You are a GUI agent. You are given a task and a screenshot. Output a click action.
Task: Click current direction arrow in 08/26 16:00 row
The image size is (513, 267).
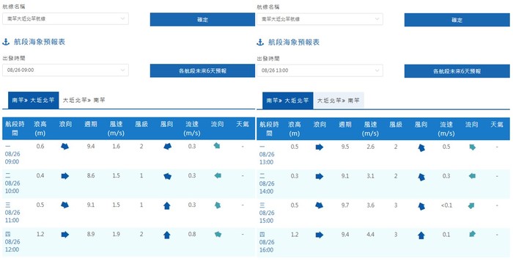point(472,234)
